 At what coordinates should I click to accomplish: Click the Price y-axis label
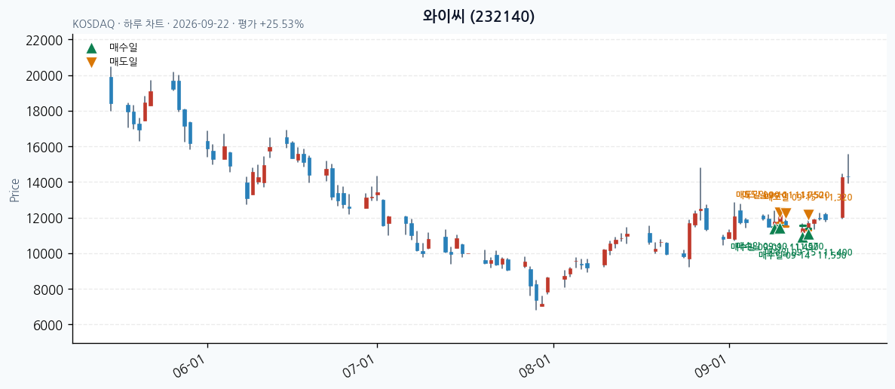point(15,191)
